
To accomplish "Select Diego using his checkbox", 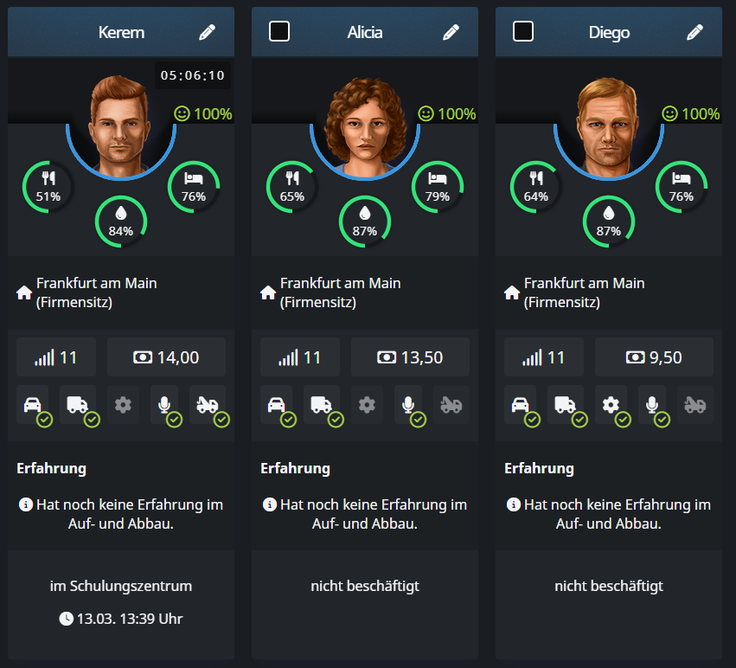I will click(x=523, y=32).
